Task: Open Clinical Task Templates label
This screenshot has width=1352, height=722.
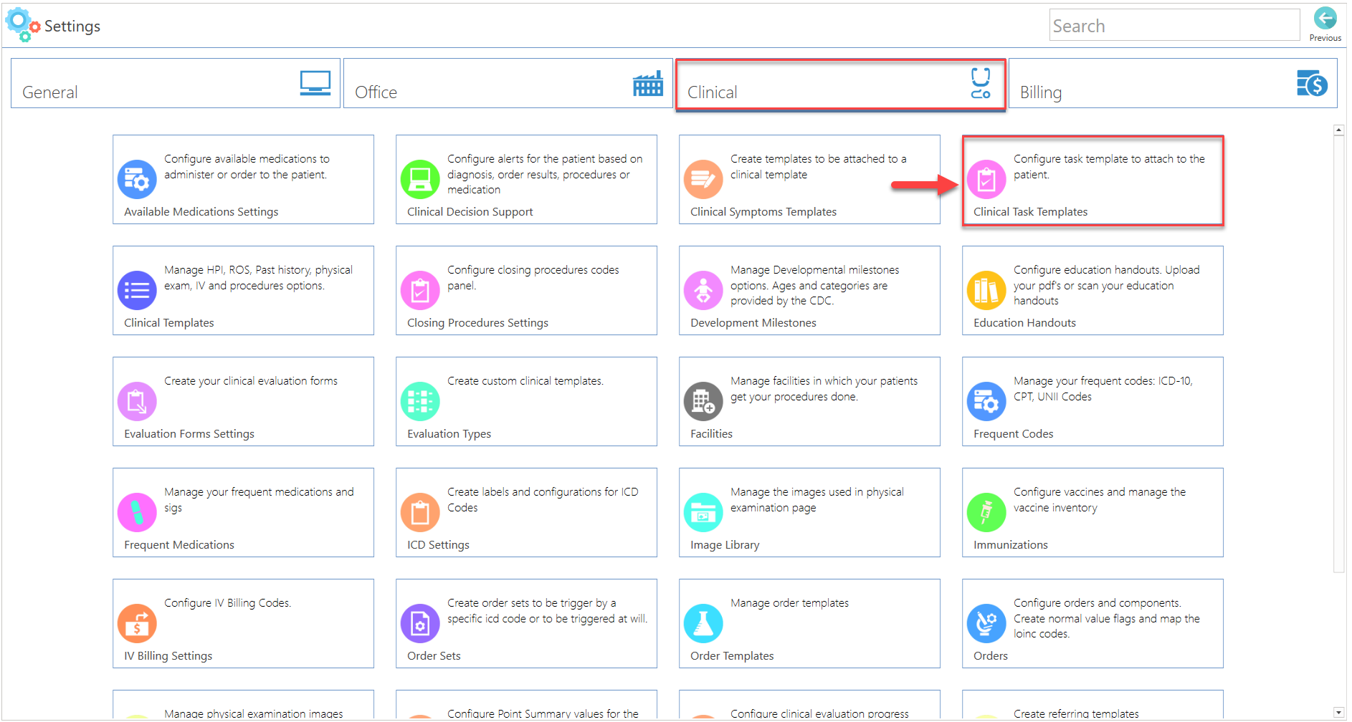Action: pos(1030,212)
